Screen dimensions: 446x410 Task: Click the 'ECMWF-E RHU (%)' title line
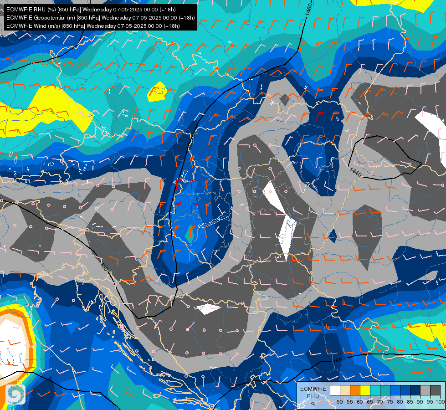91,10
